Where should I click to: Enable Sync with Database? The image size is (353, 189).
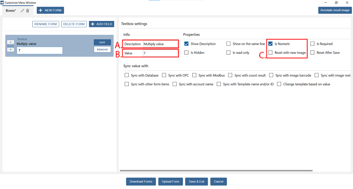pos(126,75)
